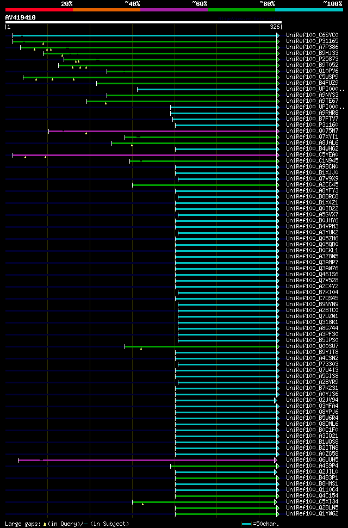Viewport: 348px width, 528px height.
Task: Open hit UniRef100_B9HJ33
Action: point(312,53)
